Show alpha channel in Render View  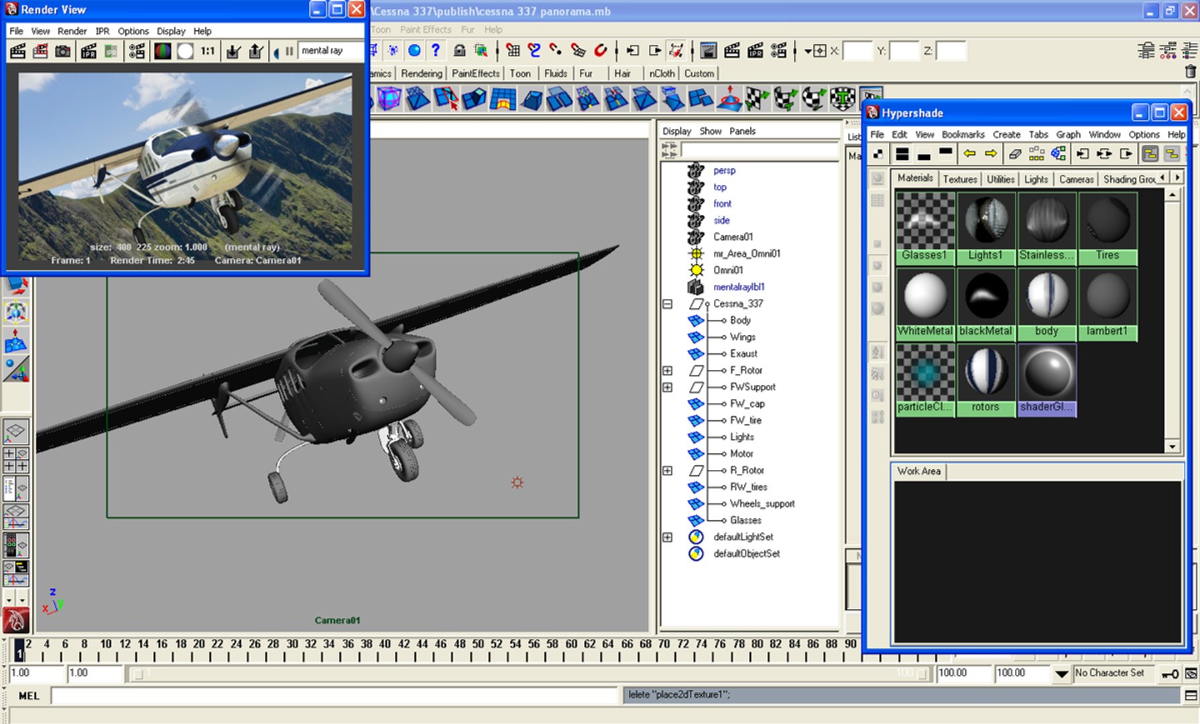pos(185,51)
